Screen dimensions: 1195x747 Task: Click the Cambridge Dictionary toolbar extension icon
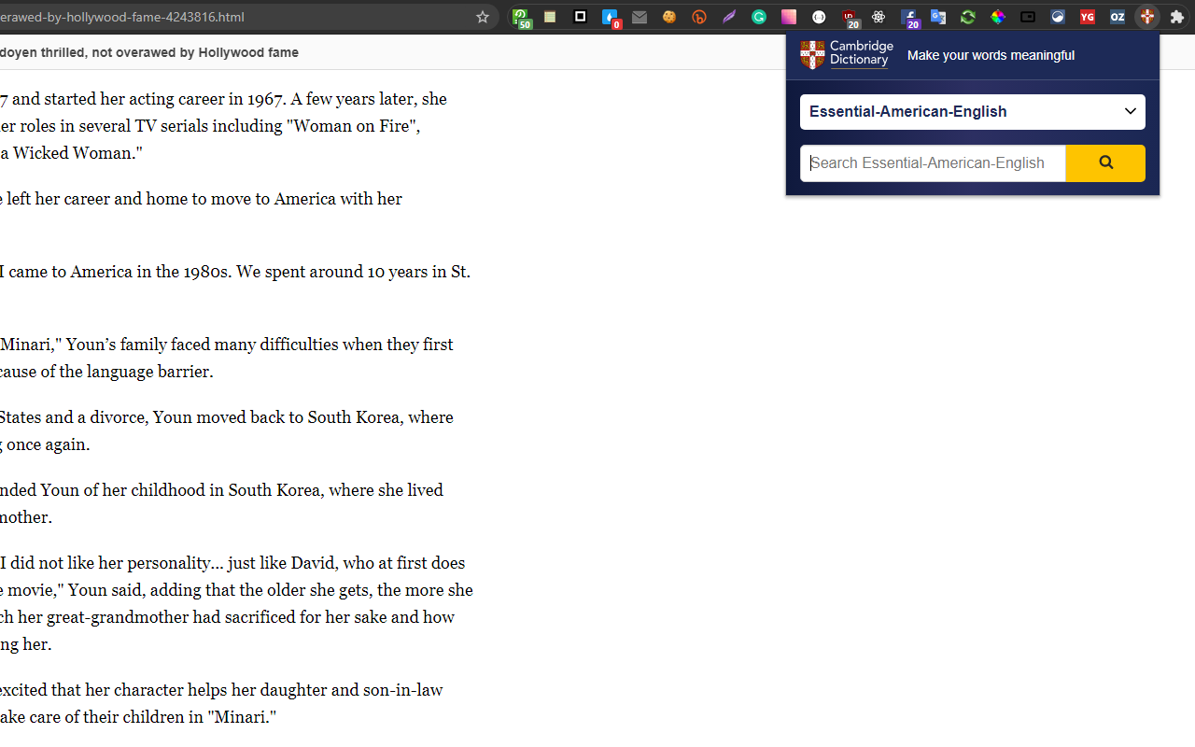[x=1147, y=17]
